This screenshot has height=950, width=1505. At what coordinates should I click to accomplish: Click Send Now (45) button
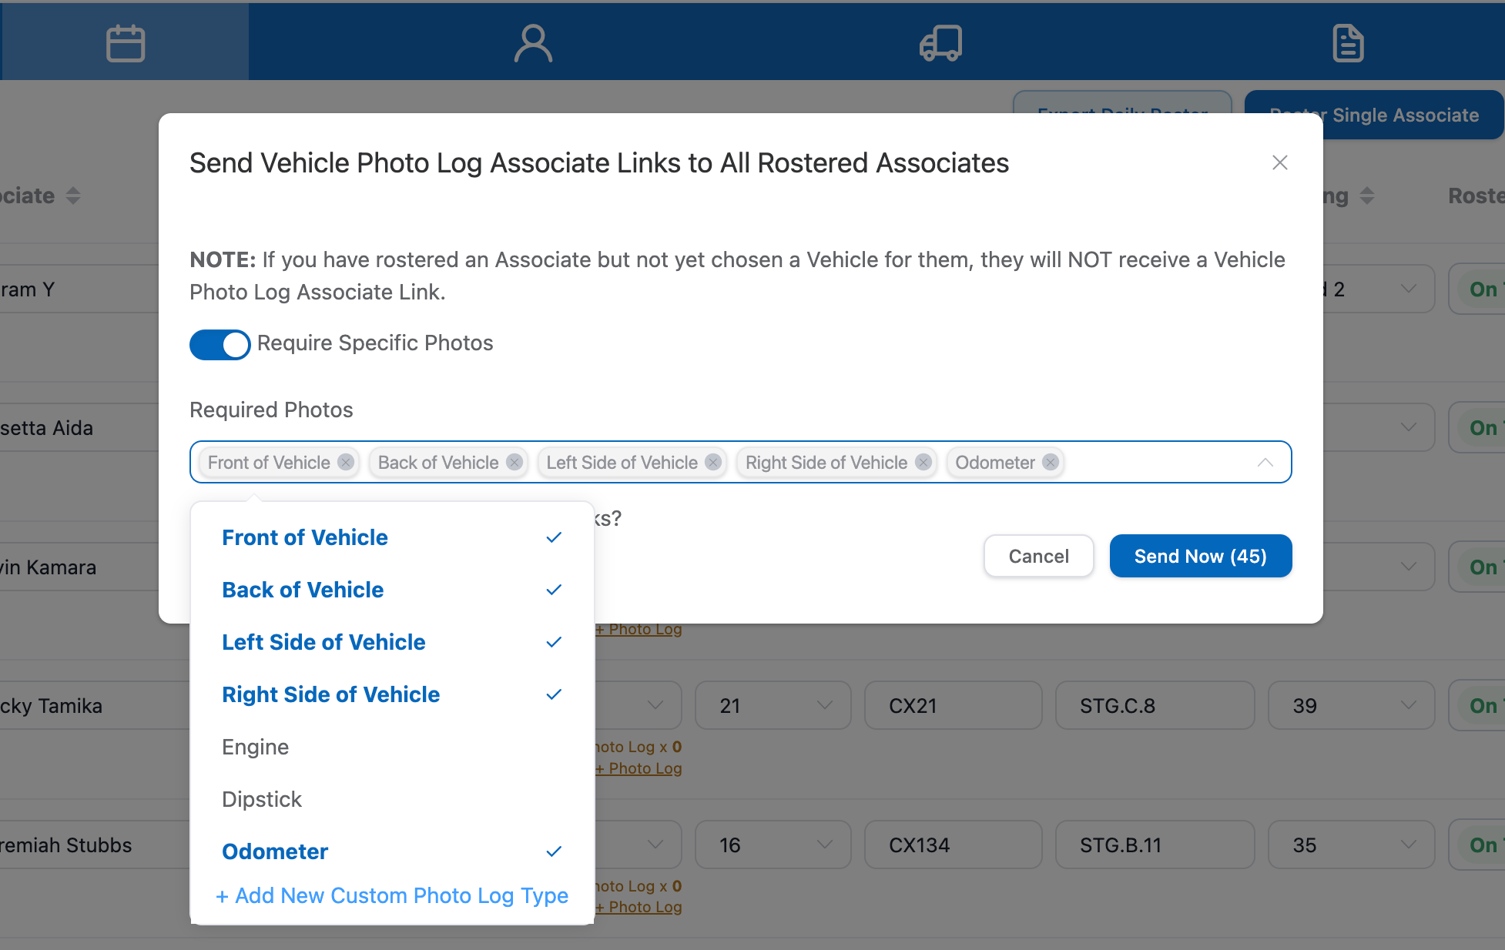point(1200,556)
